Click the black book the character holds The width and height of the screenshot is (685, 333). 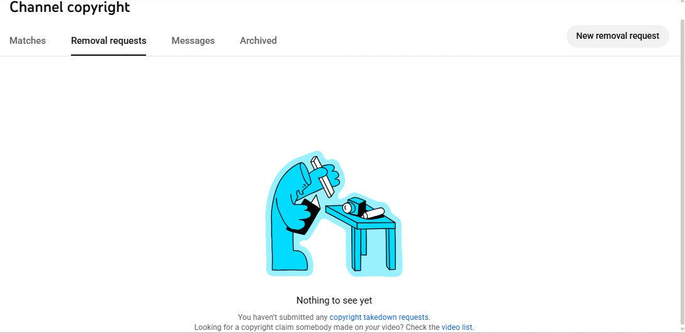[304, 215]
